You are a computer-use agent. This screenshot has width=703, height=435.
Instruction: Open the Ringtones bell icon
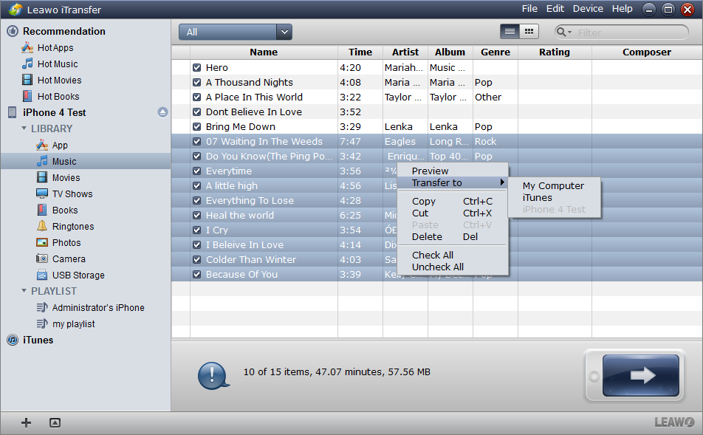click(x=42, y=226)
